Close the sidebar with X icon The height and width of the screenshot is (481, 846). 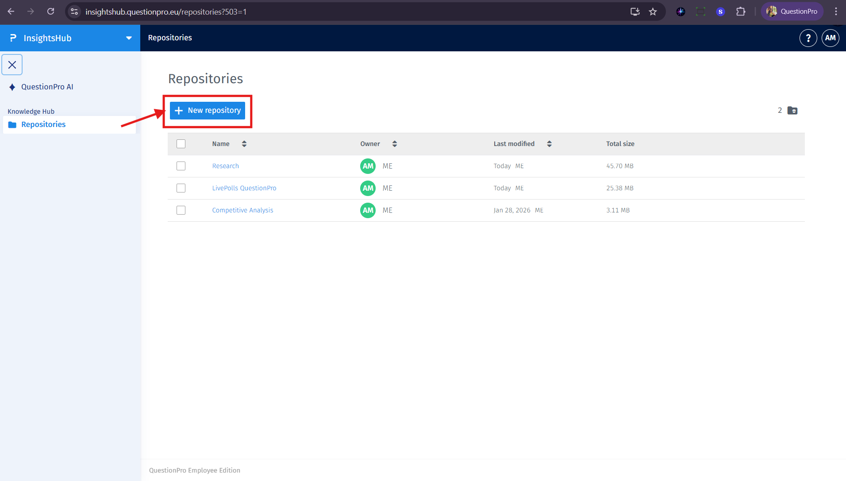pyautogui.click(x=12, y=65)
